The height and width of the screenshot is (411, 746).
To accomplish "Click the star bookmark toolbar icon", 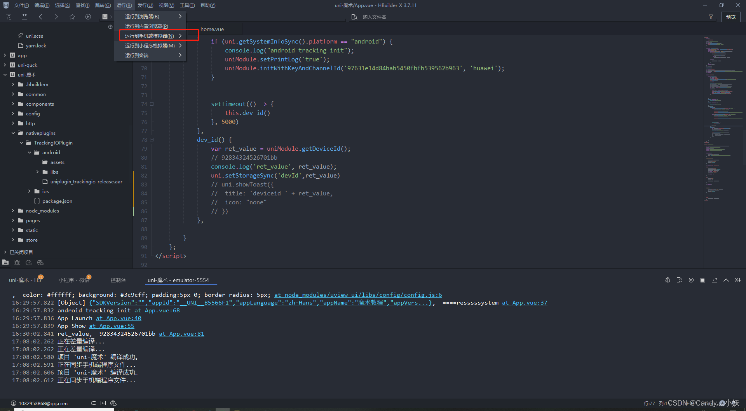I will click(x=72, y=17).
